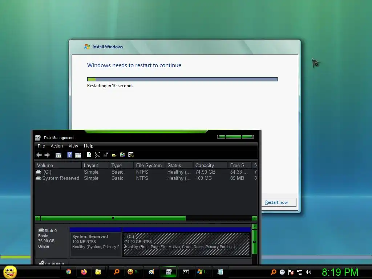
Task: Click the Properties toolbar icon in Disk Management
Action: click(106, 155)
